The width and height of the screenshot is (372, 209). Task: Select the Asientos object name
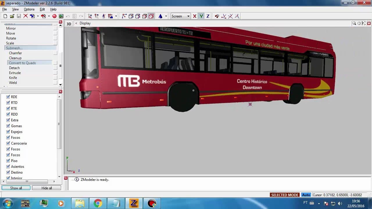pos(17,167)
